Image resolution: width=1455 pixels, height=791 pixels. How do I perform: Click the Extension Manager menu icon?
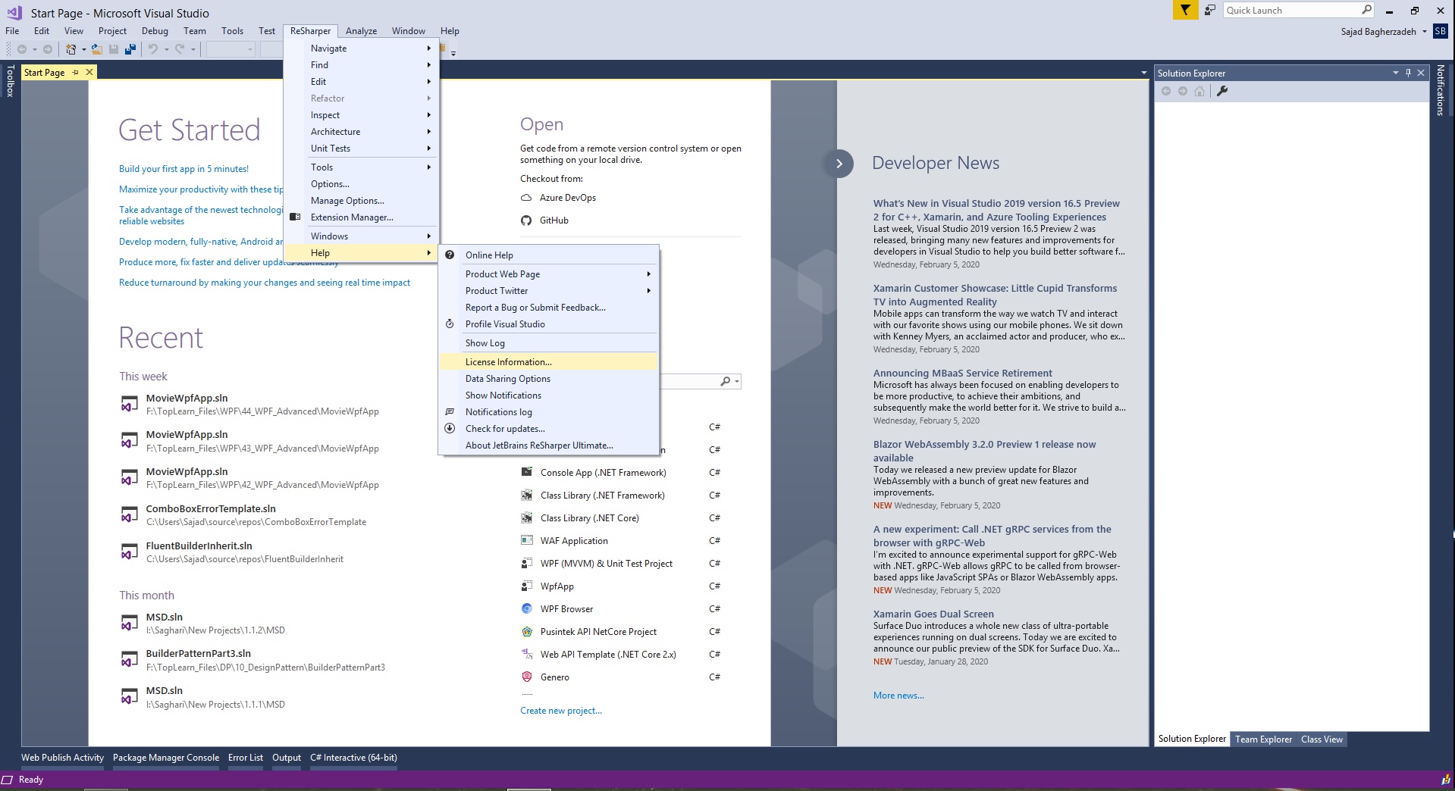[x=296, y=217]
